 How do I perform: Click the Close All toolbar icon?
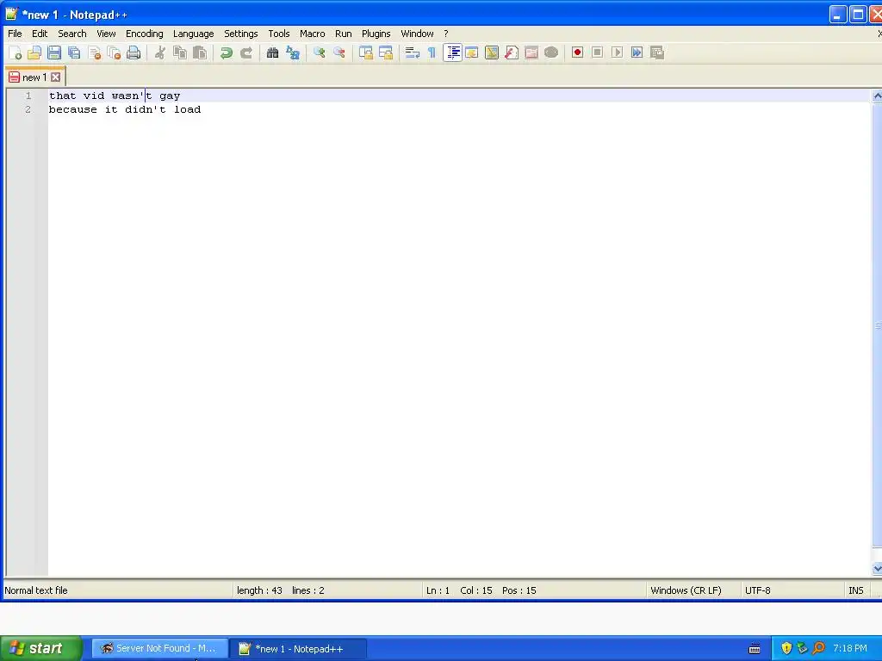115,53
